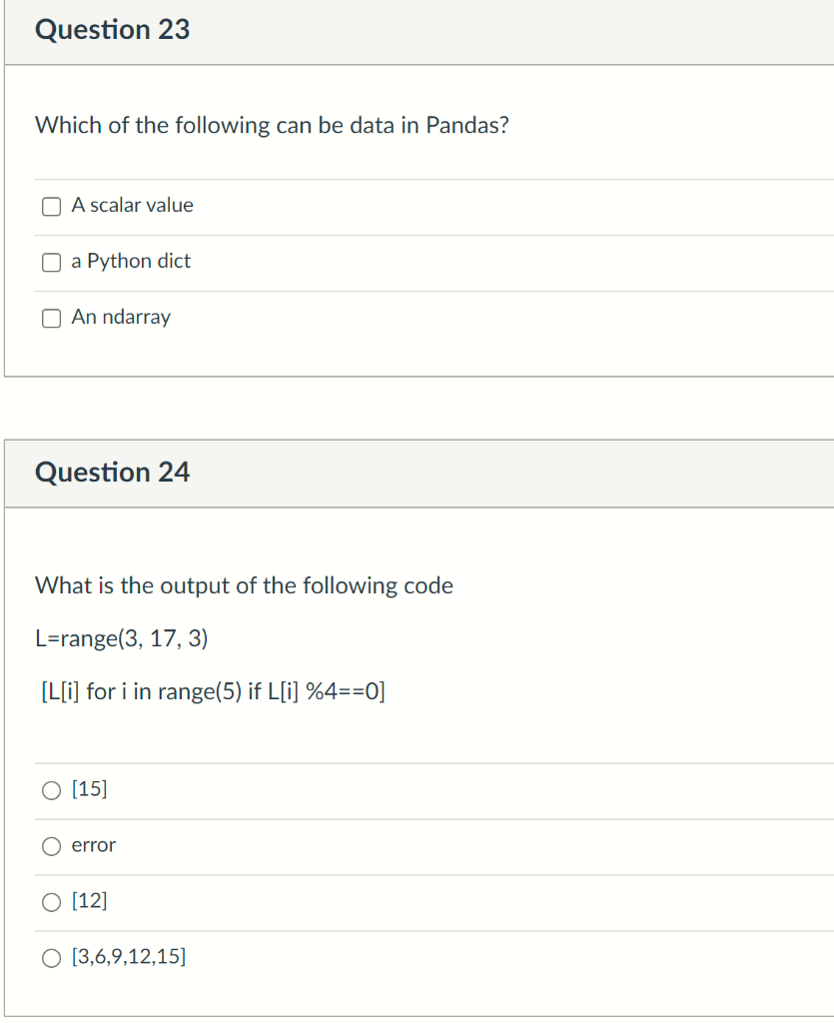Viewport: 834px width, 1023px height.
Task: Click the '[15]' answer label text
Action: [x=89, y=789]
